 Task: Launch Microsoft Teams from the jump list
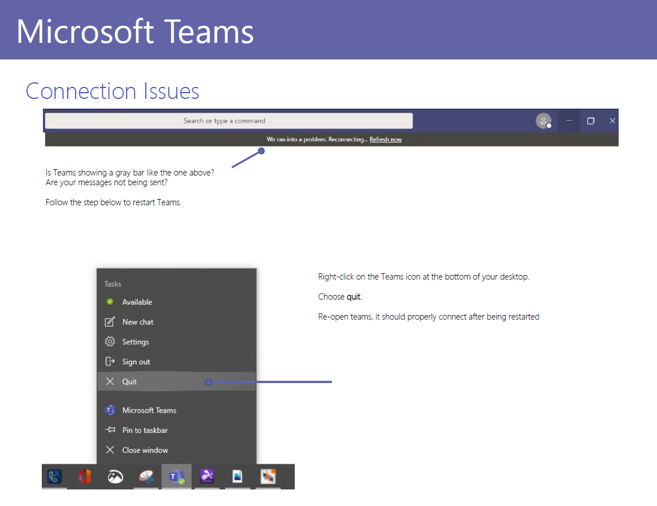point(176,410)
